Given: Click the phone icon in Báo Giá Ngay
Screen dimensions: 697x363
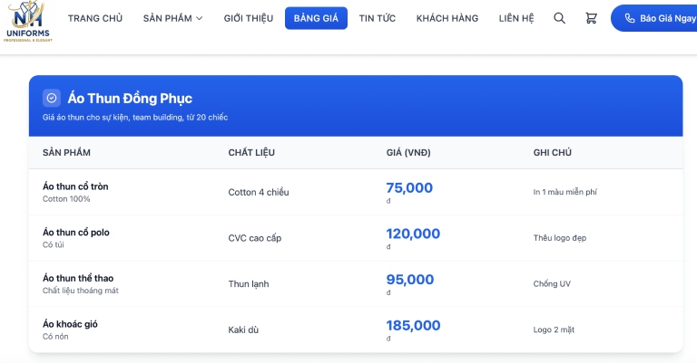Looking at the screenshot, I should pos(630,18).
